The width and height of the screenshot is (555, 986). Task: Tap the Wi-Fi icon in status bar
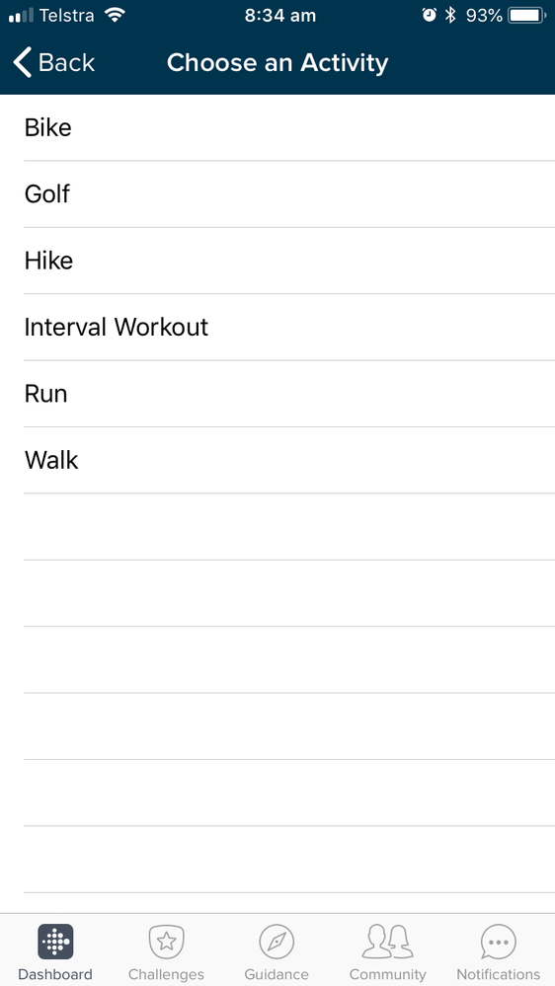point(115,15)
